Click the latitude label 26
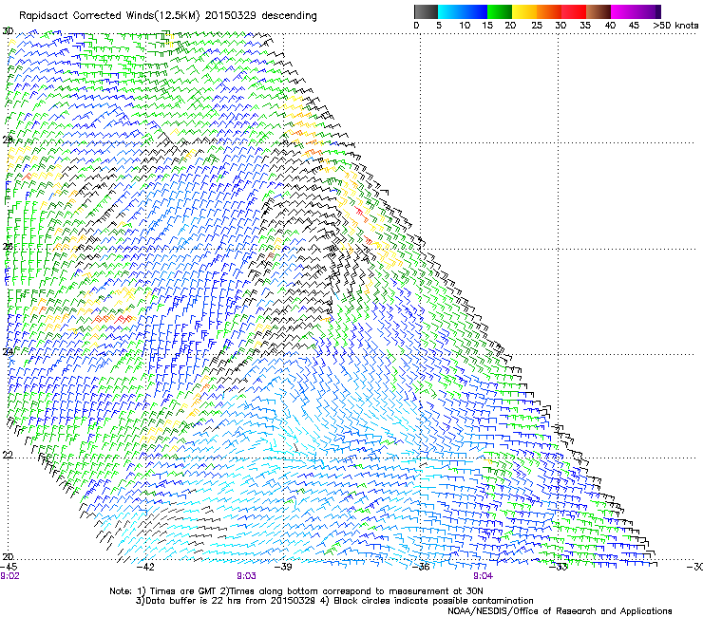Image resolution: width=703 pixels, height=617 pixels. (8, 247)
